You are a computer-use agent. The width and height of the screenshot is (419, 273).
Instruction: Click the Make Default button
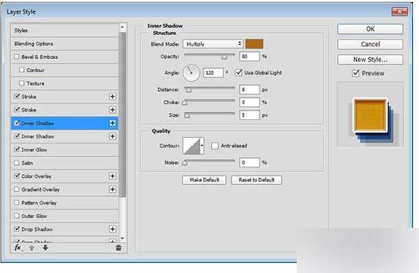tap(204, 180)
